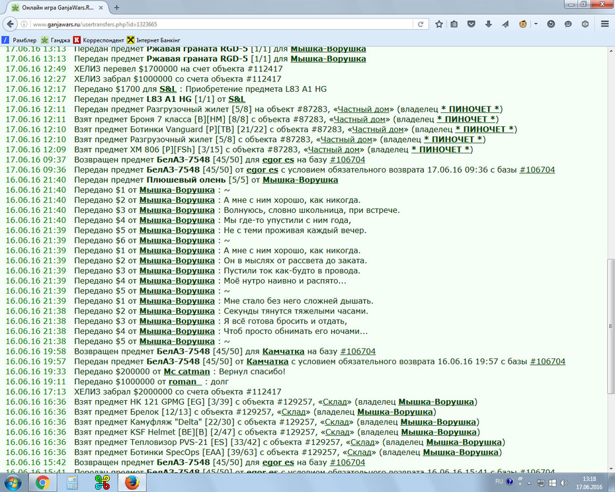
Task: Open Мышка-Ворушка owner link in Брелок row
Action: point(395,412)
